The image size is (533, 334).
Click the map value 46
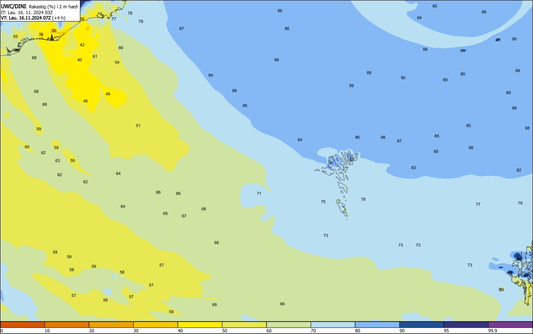coord(85,101)
